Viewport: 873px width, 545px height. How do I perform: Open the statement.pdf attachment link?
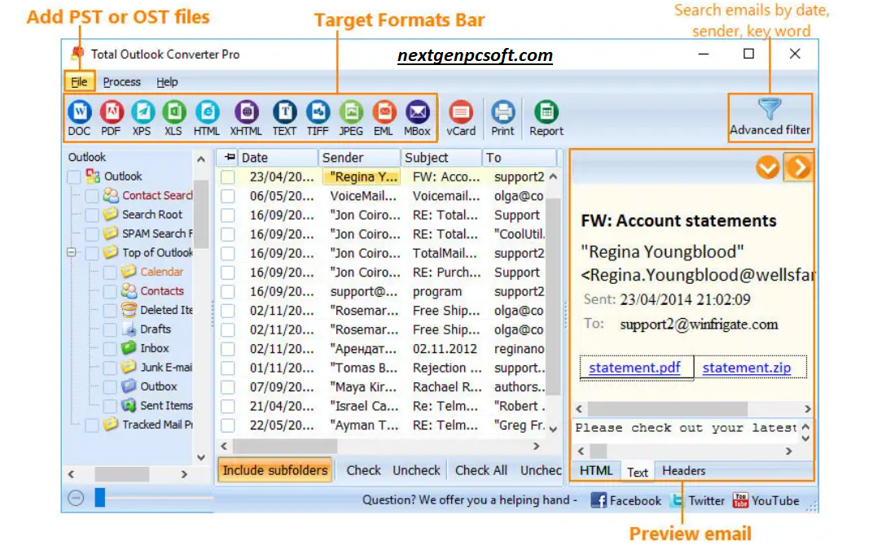[x=636, y=368]
